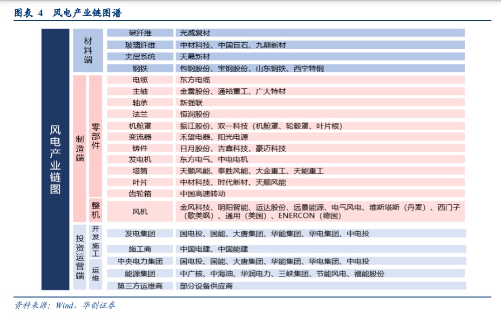Select the 发电集团 cell
Image resolution: width=501 pixels, height=322 pixels.
140,234
